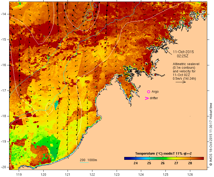Click longitude axis label 126
Viewport: 214px width, 177px height.
point(190,174)
